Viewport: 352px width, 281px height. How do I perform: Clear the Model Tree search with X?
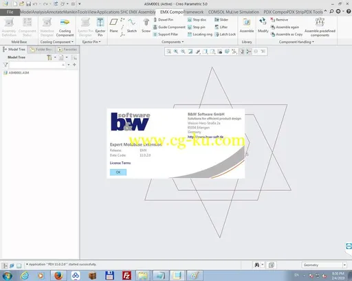click(63, 65)
